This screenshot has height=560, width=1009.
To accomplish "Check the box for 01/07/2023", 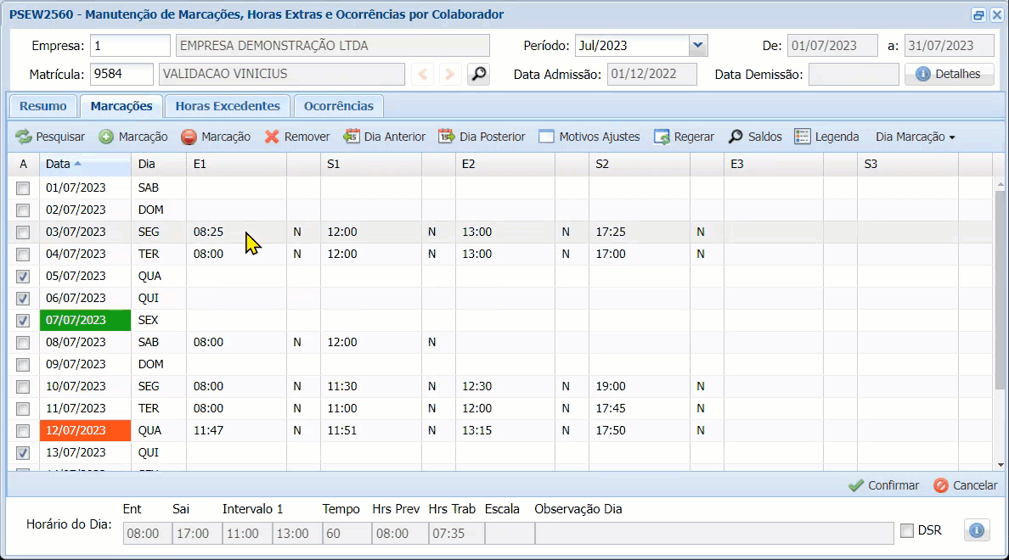I will pos(23,188).
